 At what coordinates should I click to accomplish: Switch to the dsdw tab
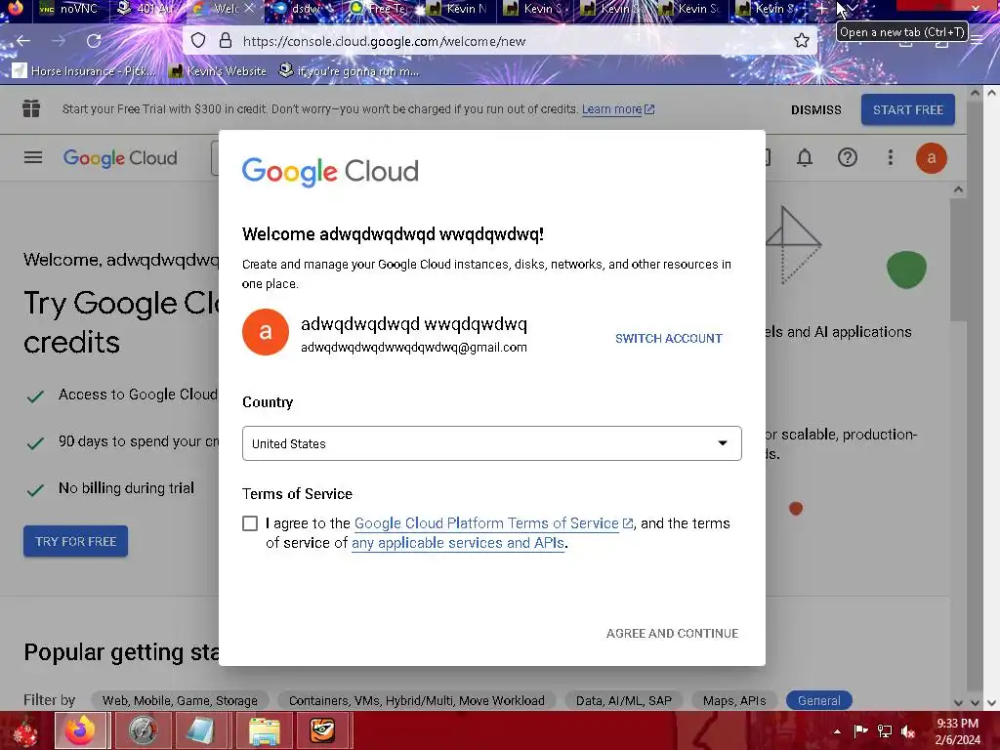[x=305, y=8]
